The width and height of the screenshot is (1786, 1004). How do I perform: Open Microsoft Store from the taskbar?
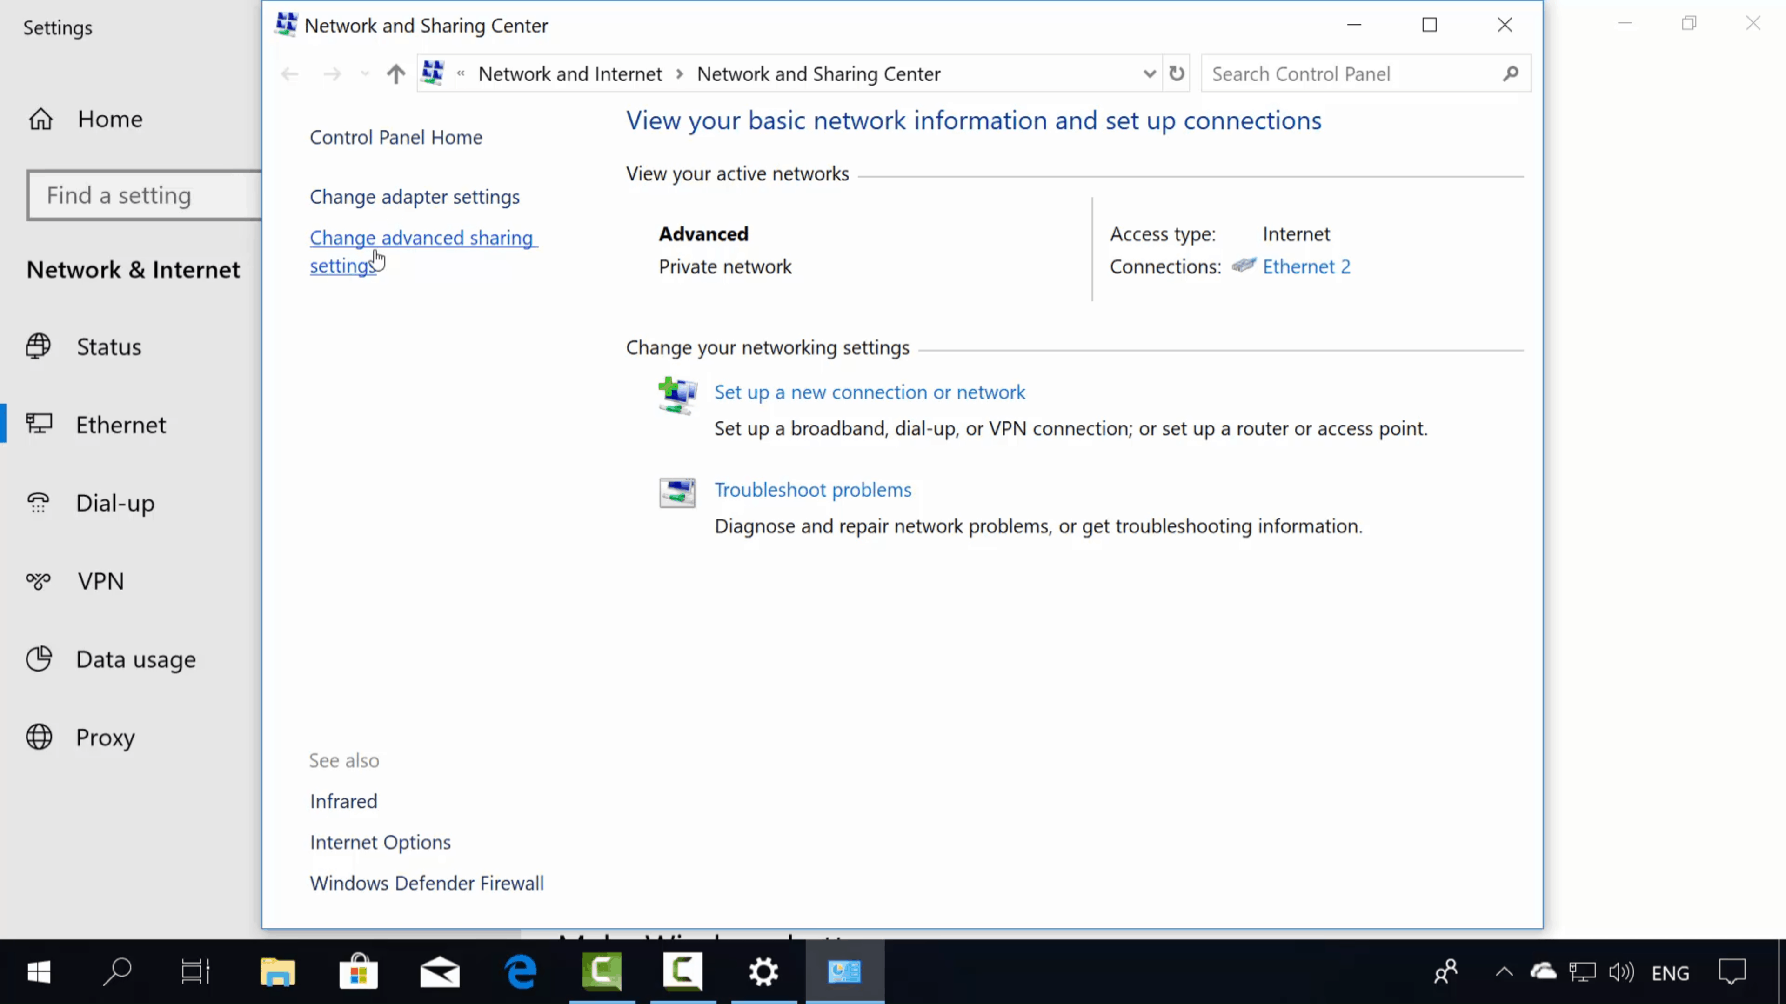coord(358,972)
